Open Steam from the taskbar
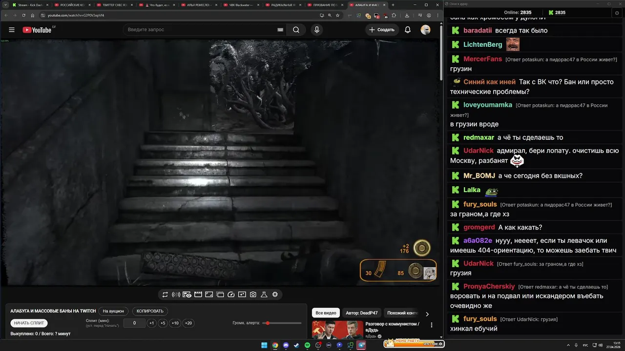The height and width of the screenshot is (351, 625). 296,345
